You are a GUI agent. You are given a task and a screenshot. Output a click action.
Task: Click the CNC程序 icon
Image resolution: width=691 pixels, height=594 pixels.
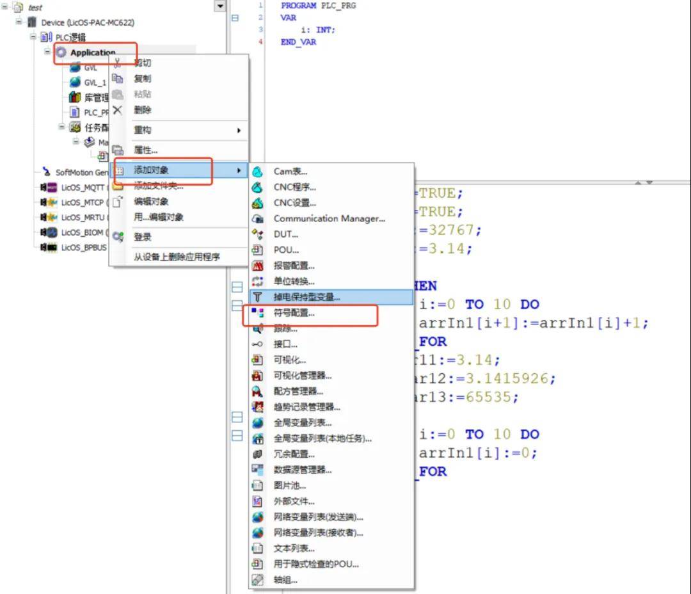[x=257, y=187]
